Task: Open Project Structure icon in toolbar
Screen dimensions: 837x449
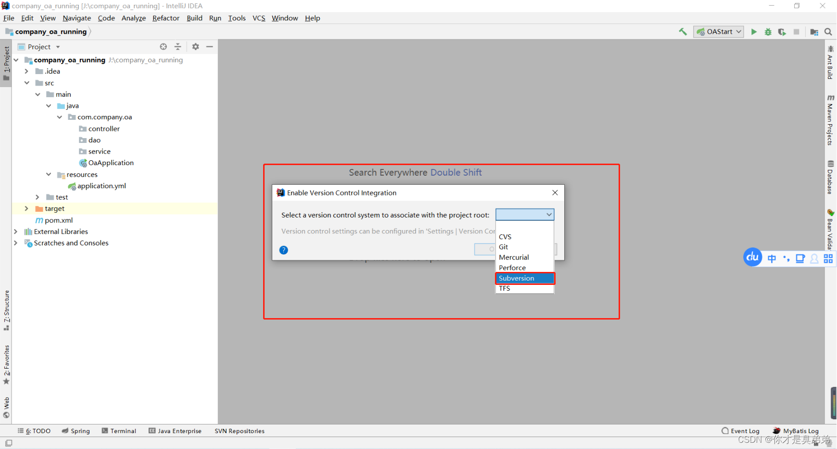Action: coord(814,32)
